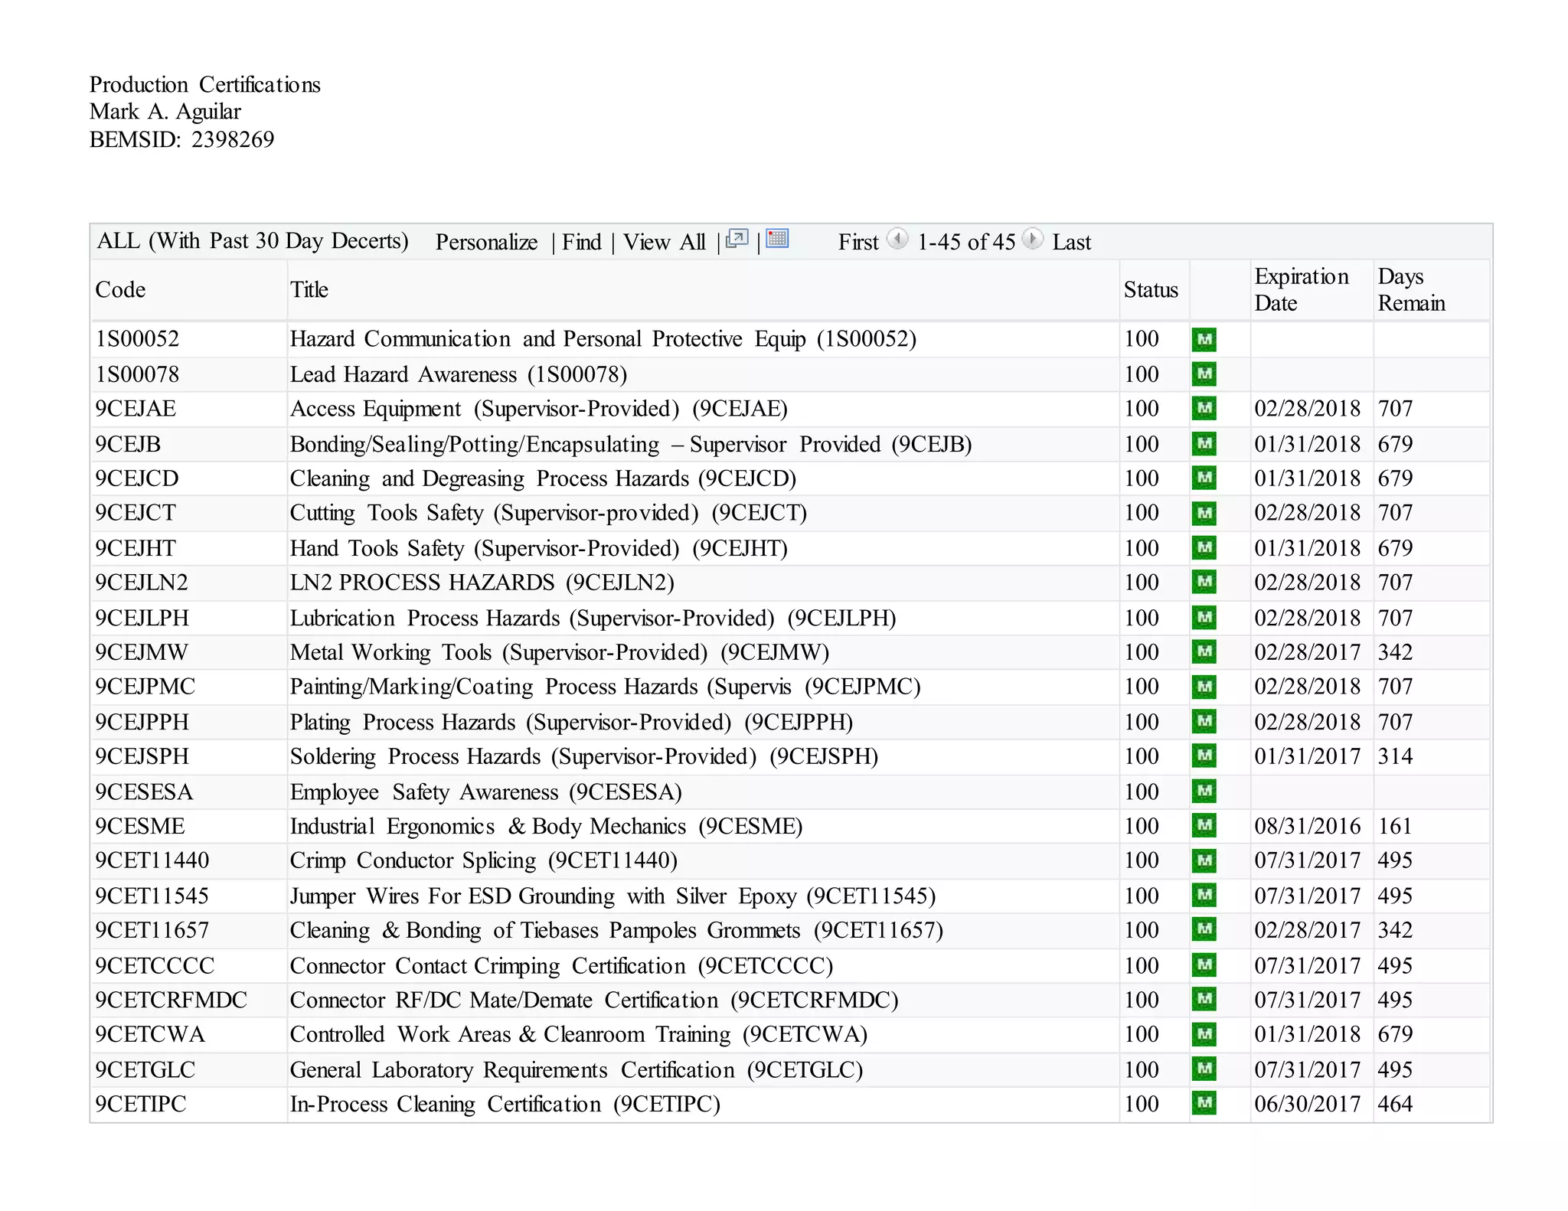Image resolution: width=1568 pixels, height=1211 pixels.
Task: Click the download to spreadsheet icon
Action: click(x=777, y=239)
